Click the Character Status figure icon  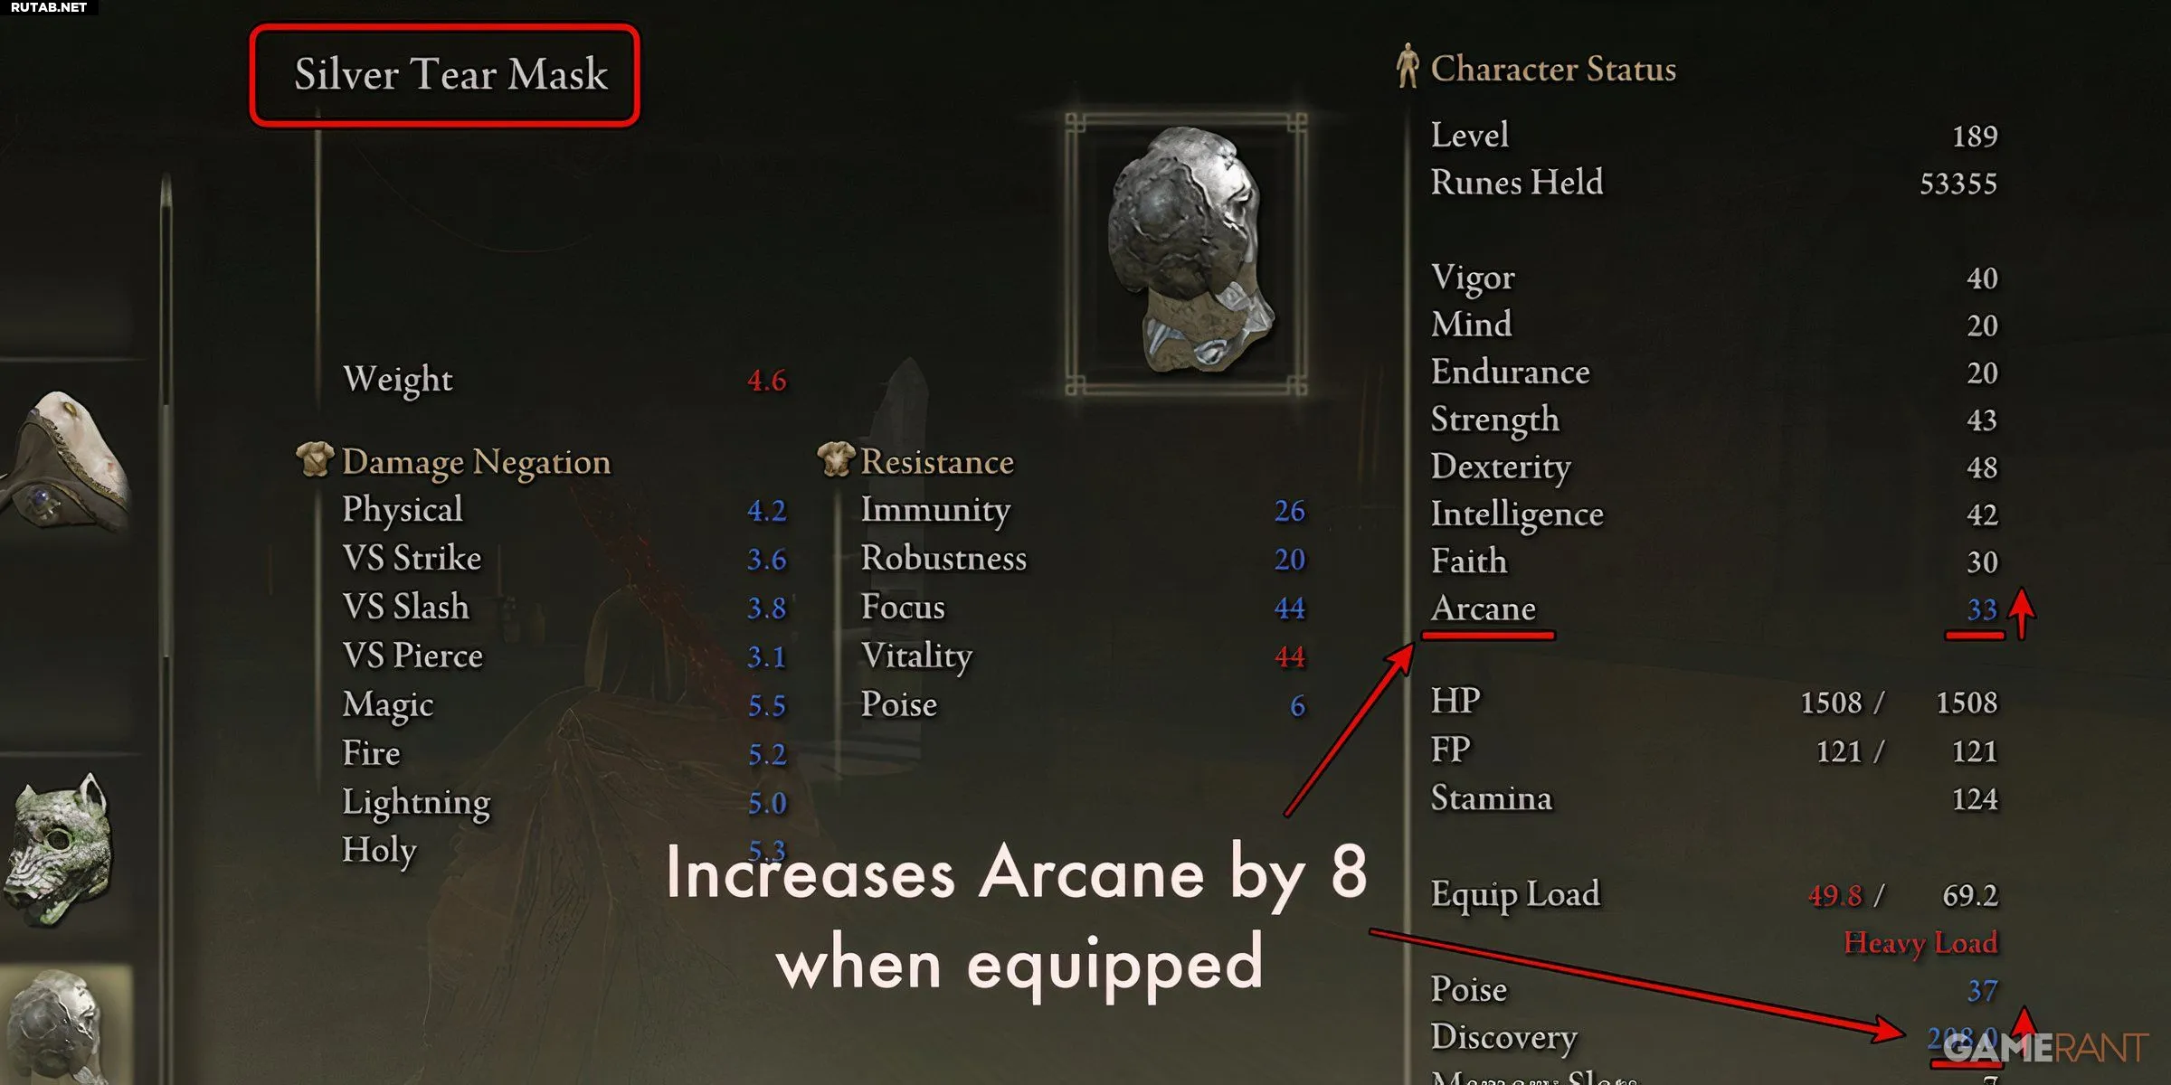tap(1407, 66)
